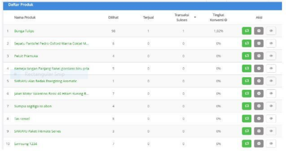Click green promote icon for Sepatu Pantofel row
286x167 pixels.
[247, 43]
